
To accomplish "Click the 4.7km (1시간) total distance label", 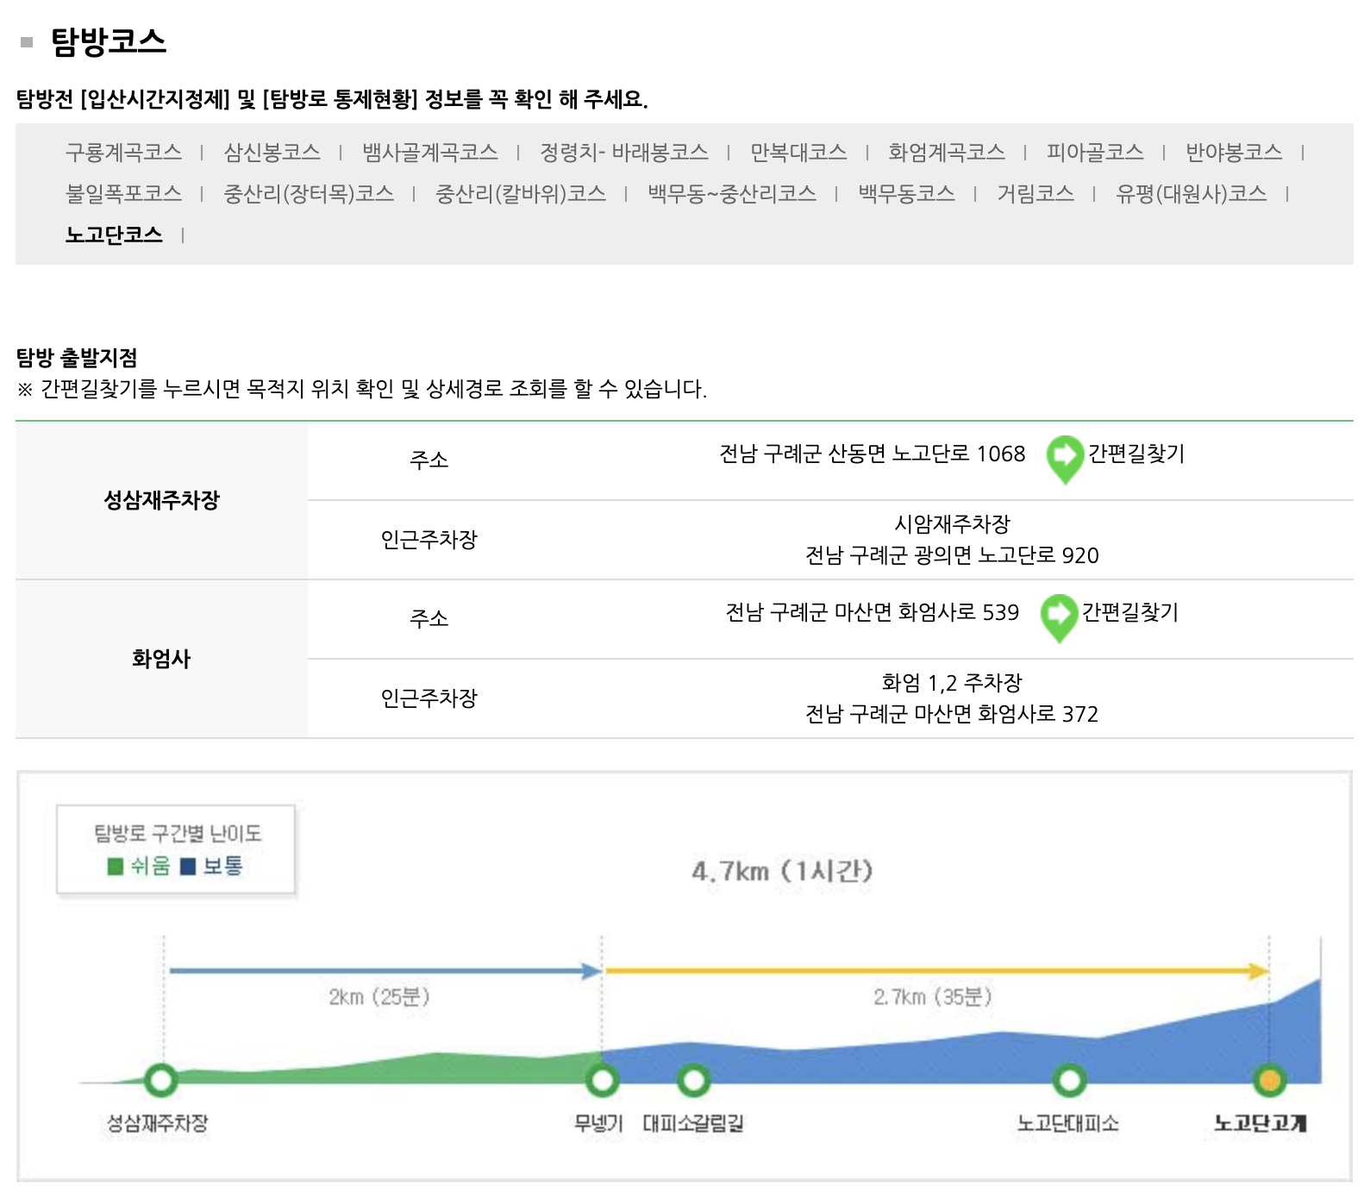I will point(782,871).
